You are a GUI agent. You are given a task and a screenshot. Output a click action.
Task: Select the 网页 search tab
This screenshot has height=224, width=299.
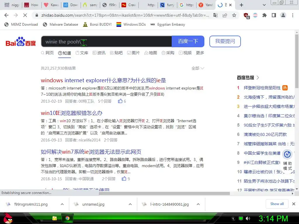point(48,53)
